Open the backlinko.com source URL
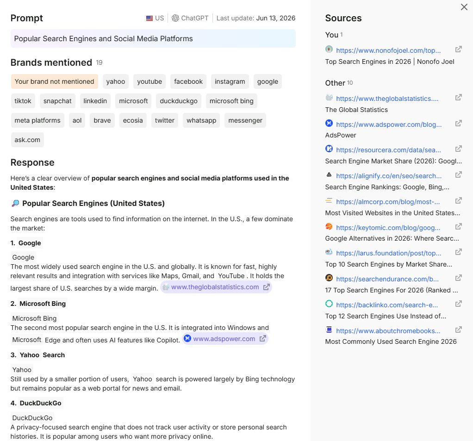Screen dimensions: 473x441 (x=387, y=305)
